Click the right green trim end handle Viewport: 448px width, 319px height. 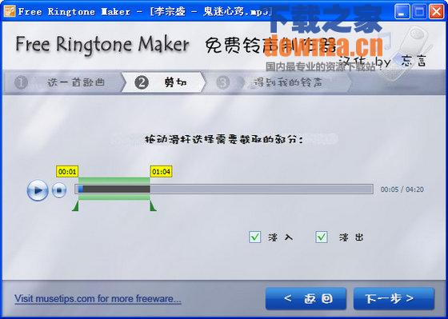[x=153, y=206]
